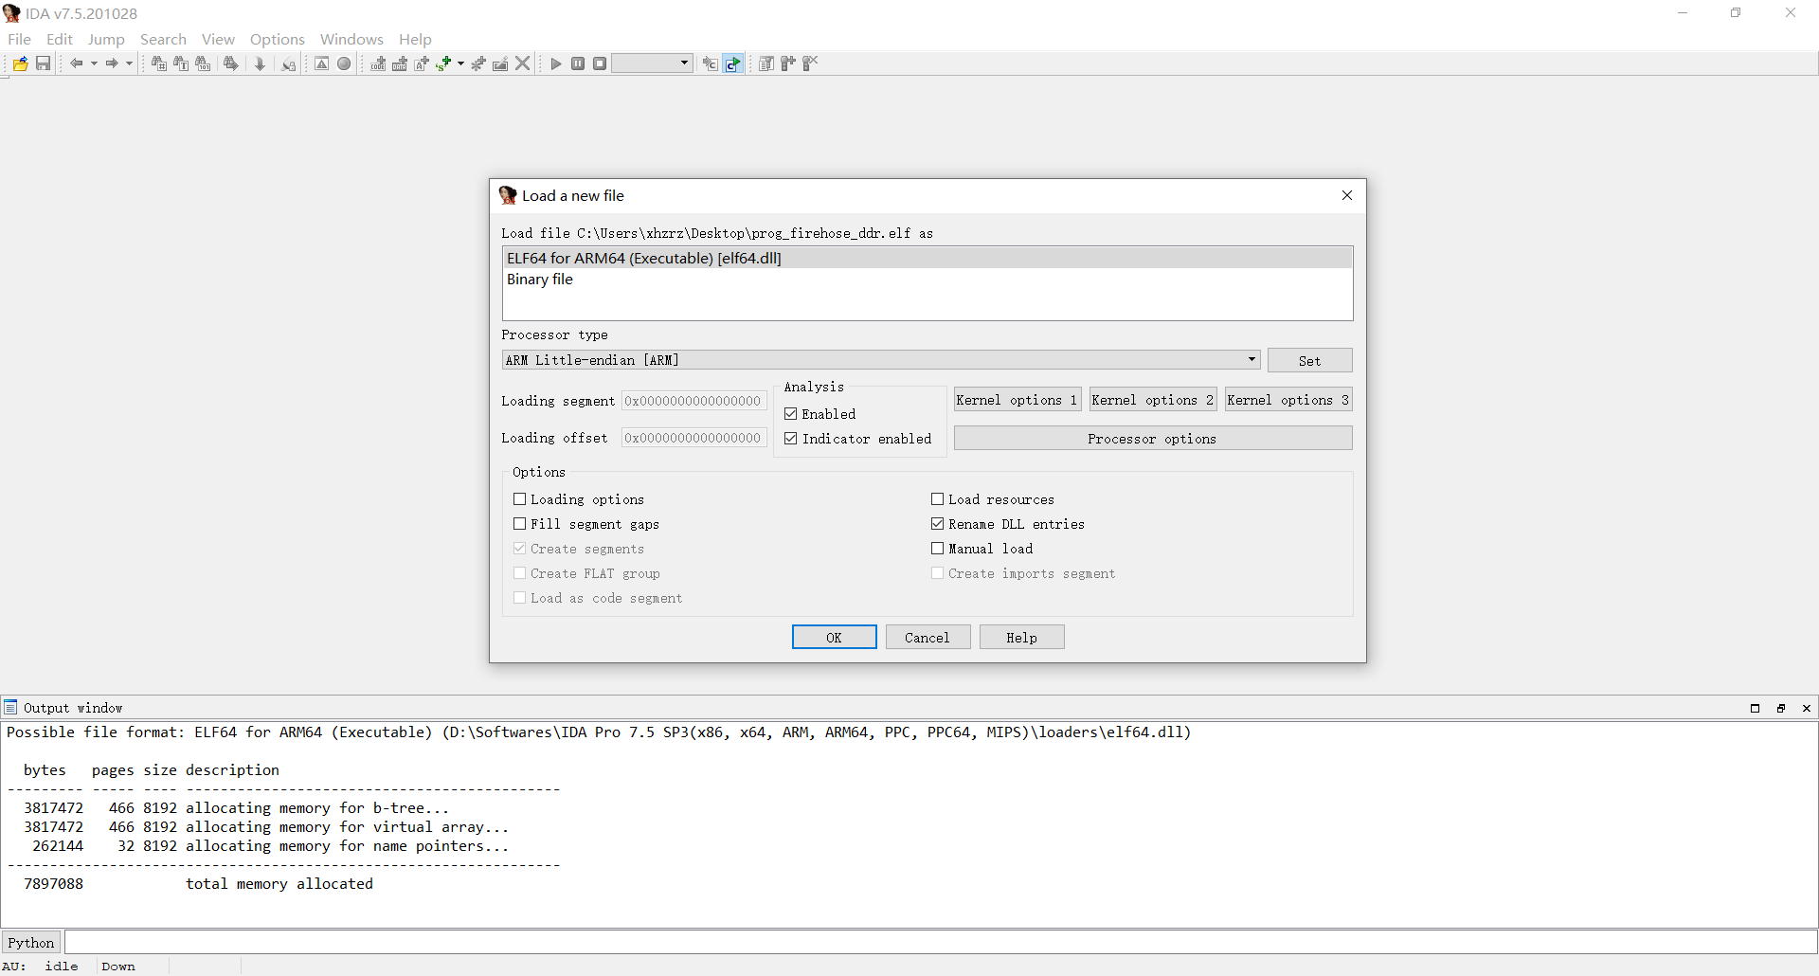Click the Loading offset input field
Screen dimensions: 1819x976
[x=693, y=438]
